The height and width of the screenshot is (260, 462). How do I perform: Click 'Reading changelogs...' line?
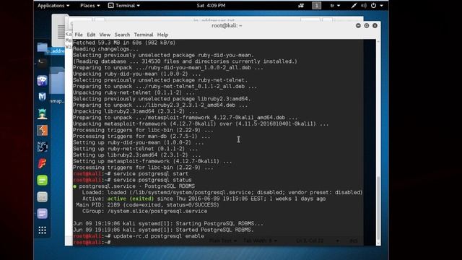105,49
